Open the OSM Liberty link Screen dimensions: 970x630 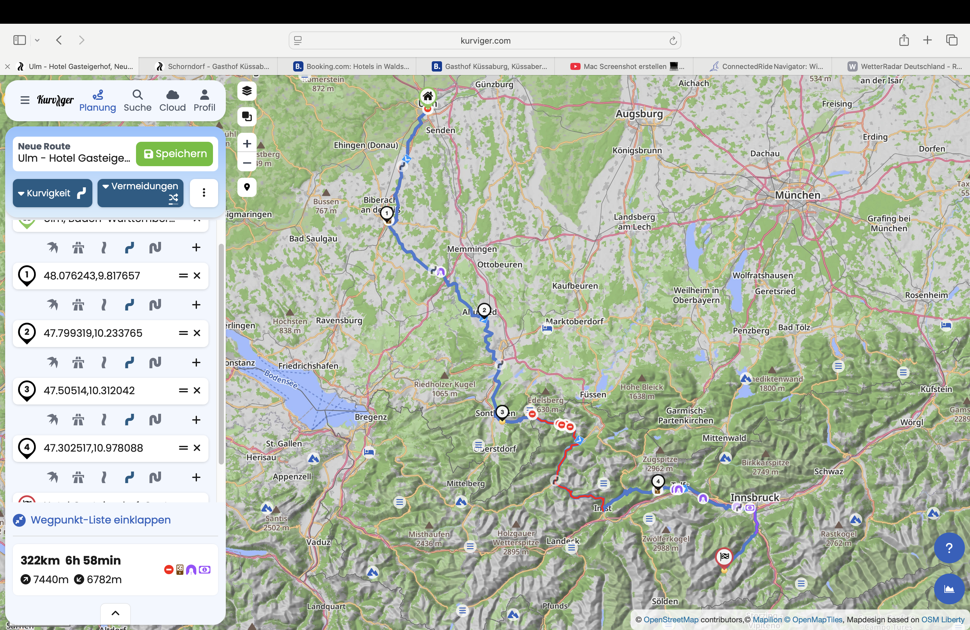(943, 620)
